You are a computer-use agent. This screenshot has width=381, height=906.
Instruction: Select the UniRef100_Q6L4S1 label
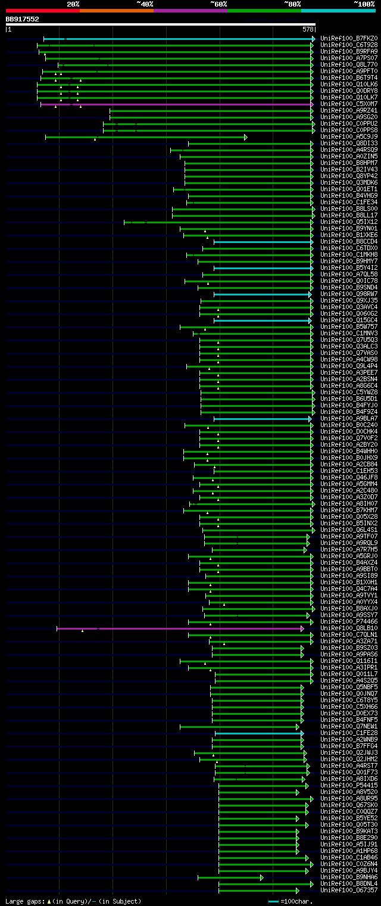pos(349,530)
